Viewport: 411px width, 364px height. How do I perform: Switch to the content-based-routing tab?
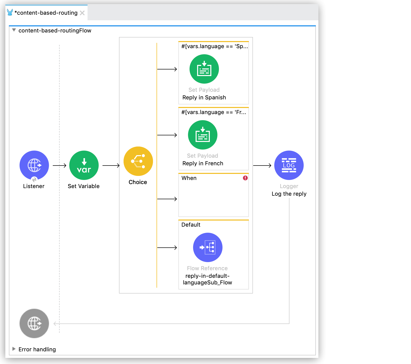pos(46,13)
